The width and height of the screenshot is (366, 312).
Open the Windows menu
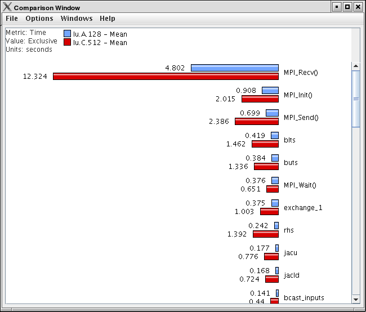pos(77,19)
